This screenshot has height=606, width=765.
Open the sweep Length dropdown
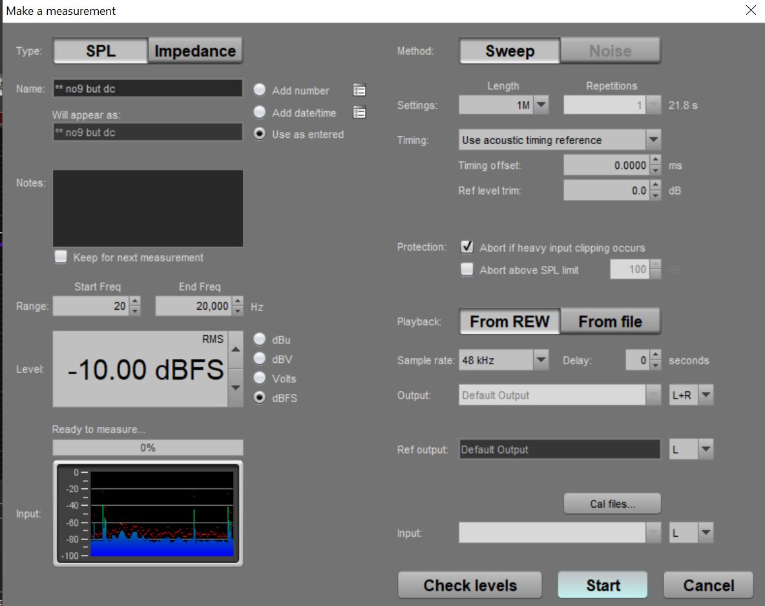pyautogui.click(x=541, y=105)
